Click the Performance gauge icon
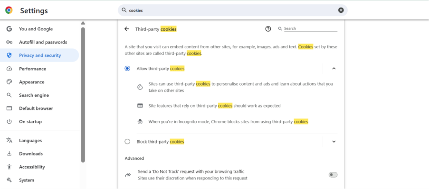Image resolution: width=429 pixels, height=189 pixels. 10,69
